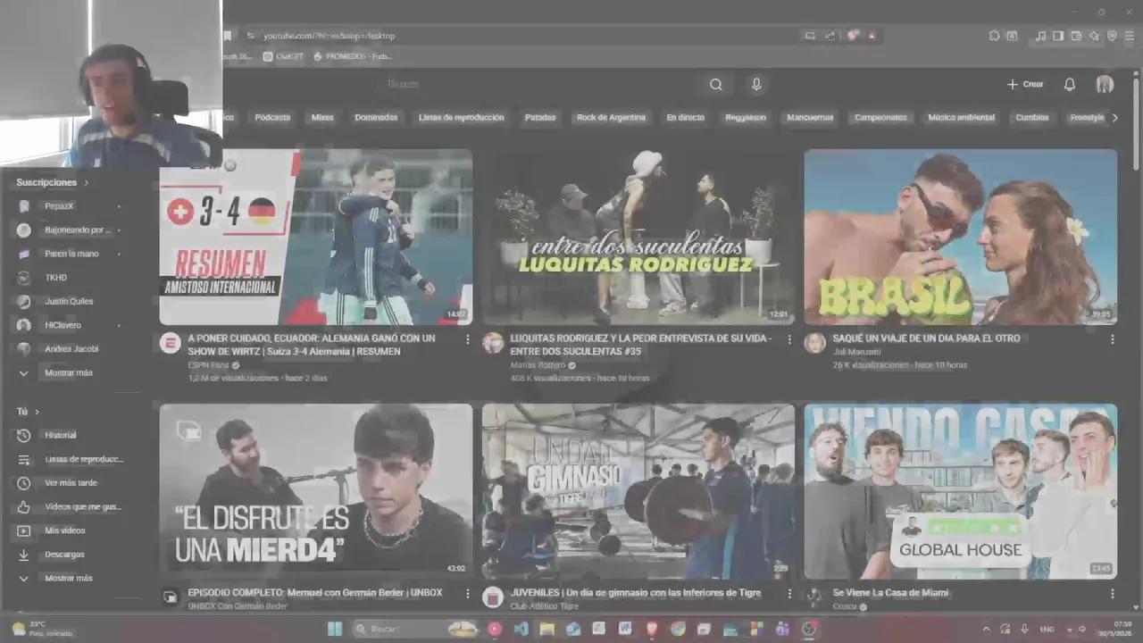The image size is (1143, 643).
Task: Open ESPN Fans channel avatar
Action: pyautogui.click(x=170, y=344)
